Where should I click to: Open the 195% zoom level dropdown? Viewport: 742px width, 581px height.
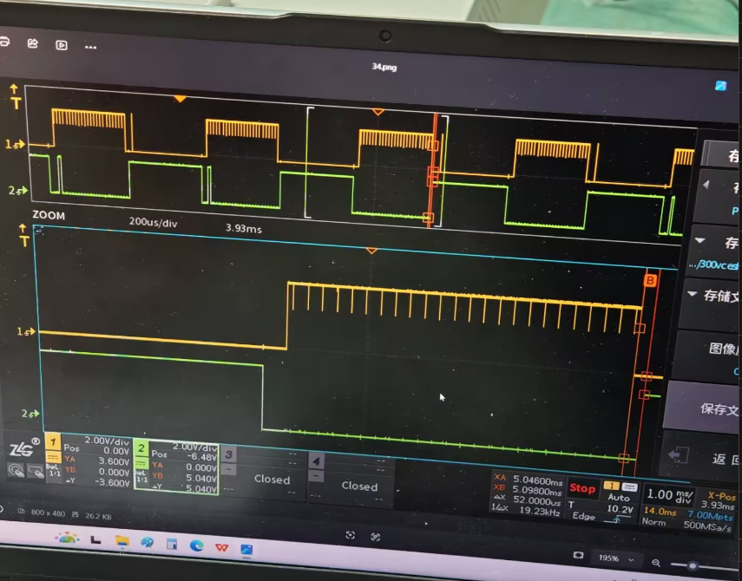click(x=615, y=558)
